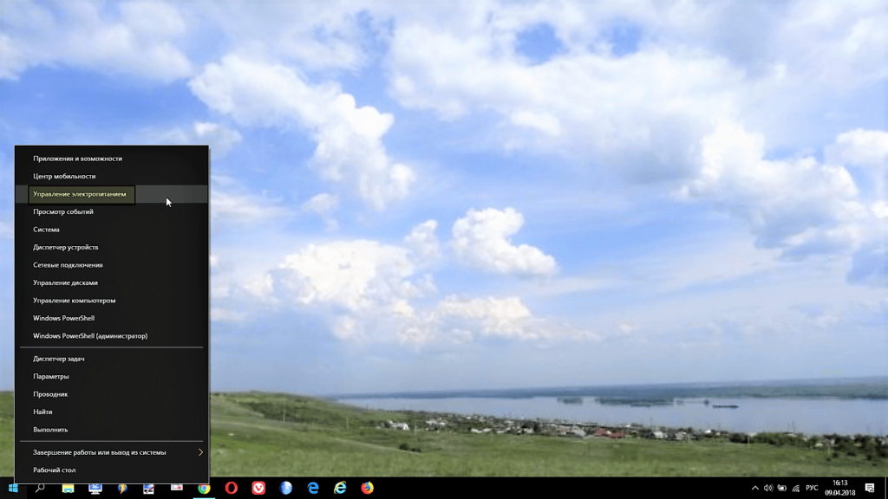Viewport: 888px width, 499px height.
Task: Select "Управление электропитанием" menu entry
Action: tap(80, 194)
